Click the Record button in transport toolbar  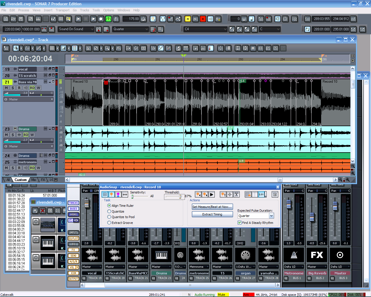101,19
